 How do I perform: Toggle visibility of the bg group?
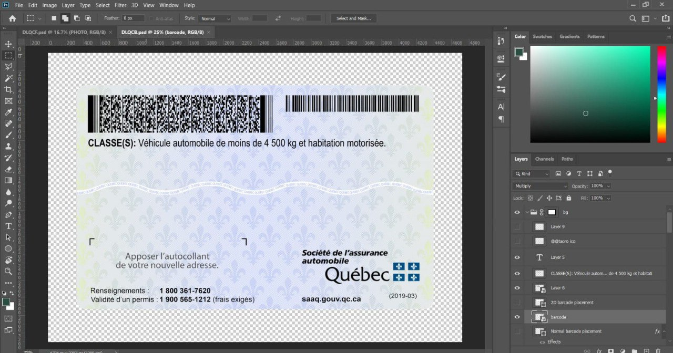click(517, 212)
